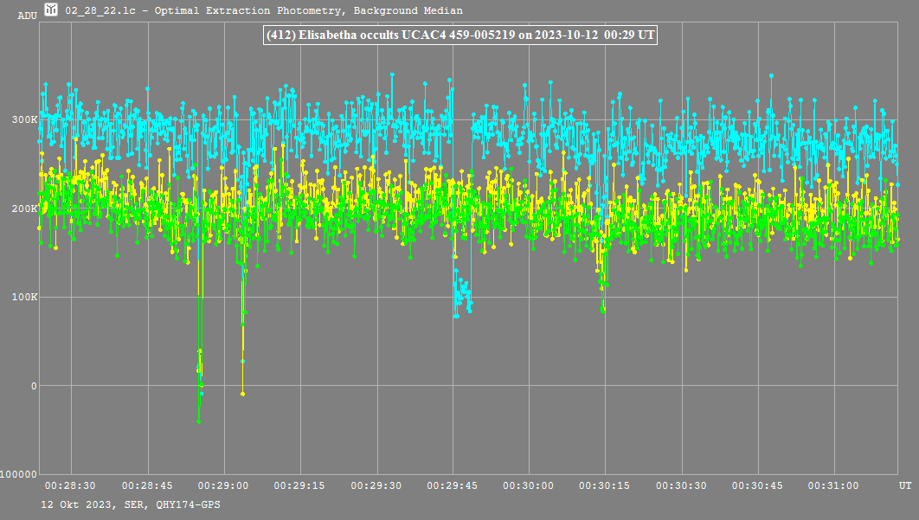The image size is (919, 520).
Task: Click the "12 Okt 2023, SER, QHY174-GPS" footer
Action: point(130,504)
